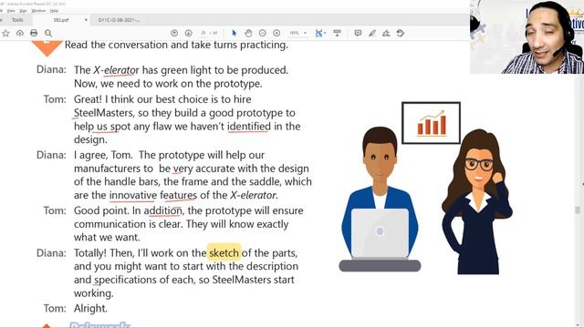Select the highlighter pen tool

pos(372,33)
